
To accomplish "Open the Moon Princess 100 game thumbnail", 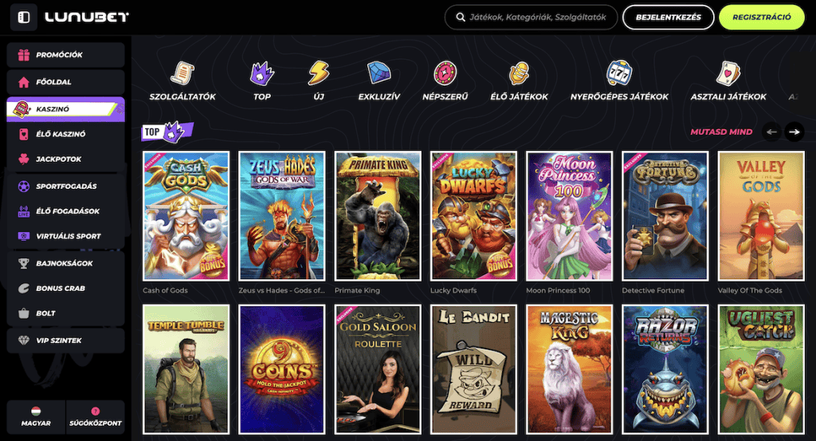I will [x=569, y=216].
